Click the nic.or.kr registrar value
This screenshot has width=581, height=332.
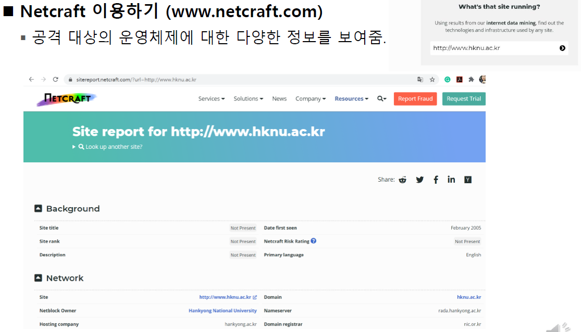473,324
